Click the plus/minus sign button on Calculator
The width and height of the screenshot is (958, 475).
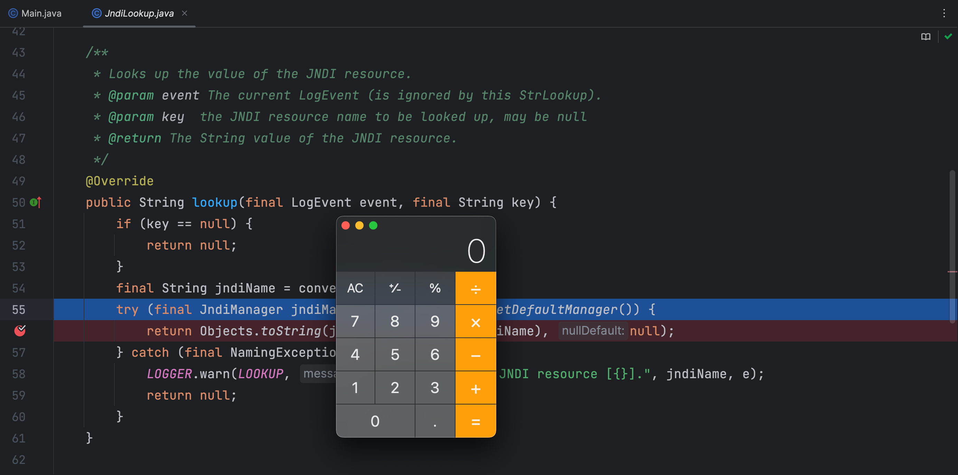[395, 288]
